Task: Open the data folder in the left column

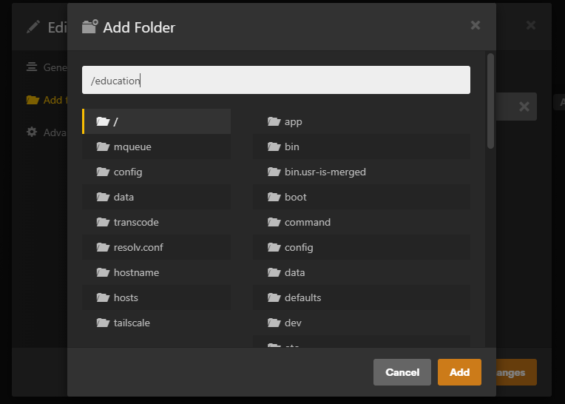Action: point(156,197)
